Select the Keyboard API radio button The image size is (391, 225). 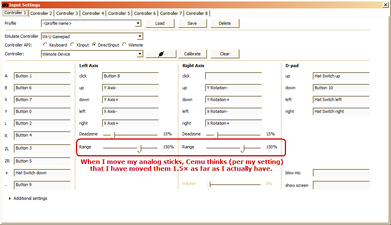coord(45,45)
